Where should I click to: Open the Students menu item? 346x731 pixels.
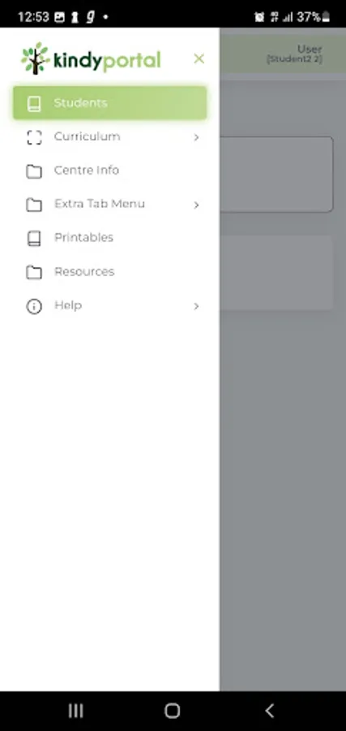pyautogui.click(x=109, y=103)
